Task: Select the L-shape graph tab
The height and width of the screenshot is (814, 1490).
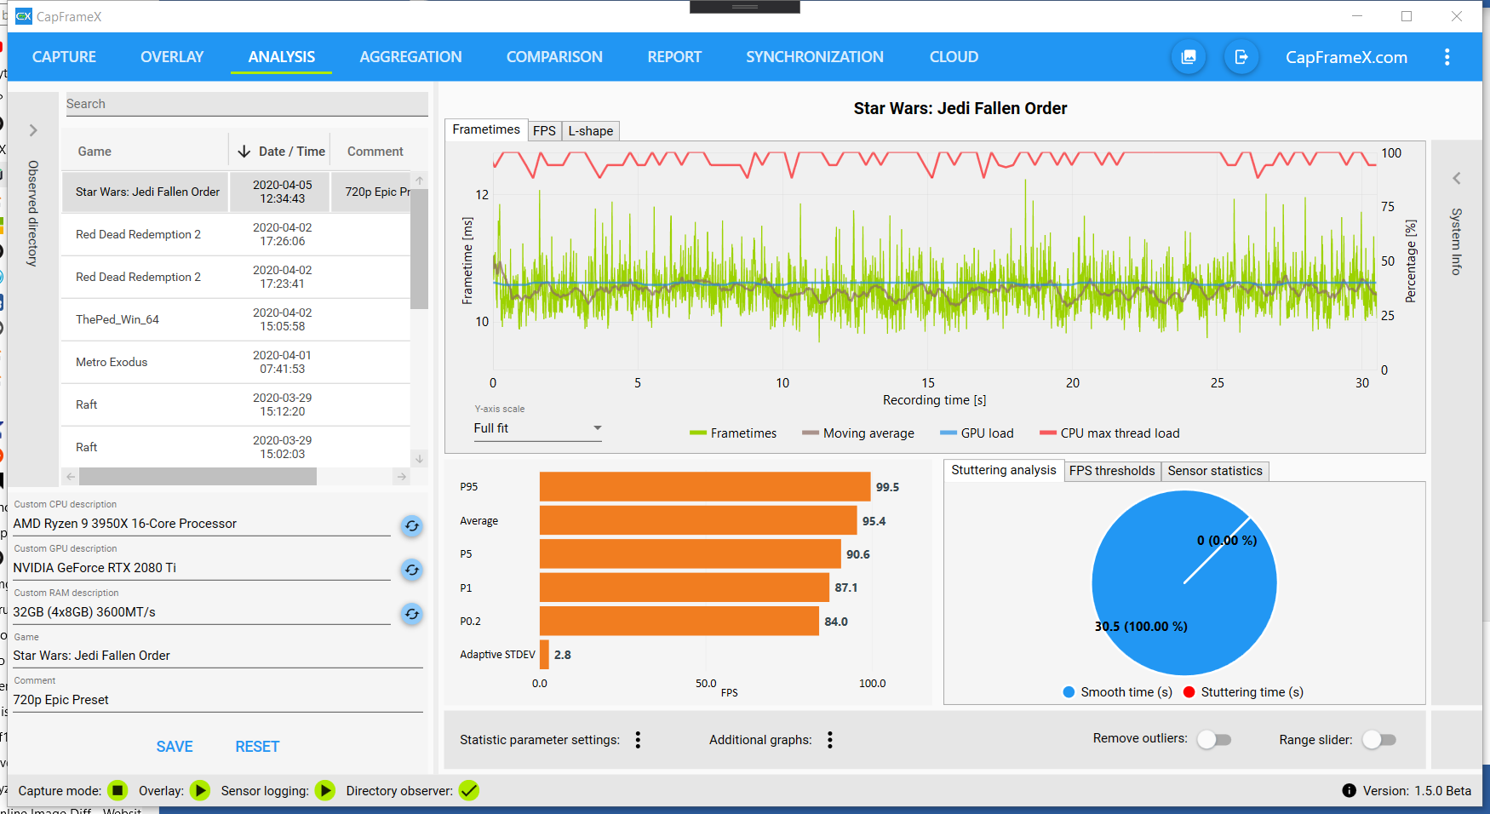Action: (x=591, y=131)
